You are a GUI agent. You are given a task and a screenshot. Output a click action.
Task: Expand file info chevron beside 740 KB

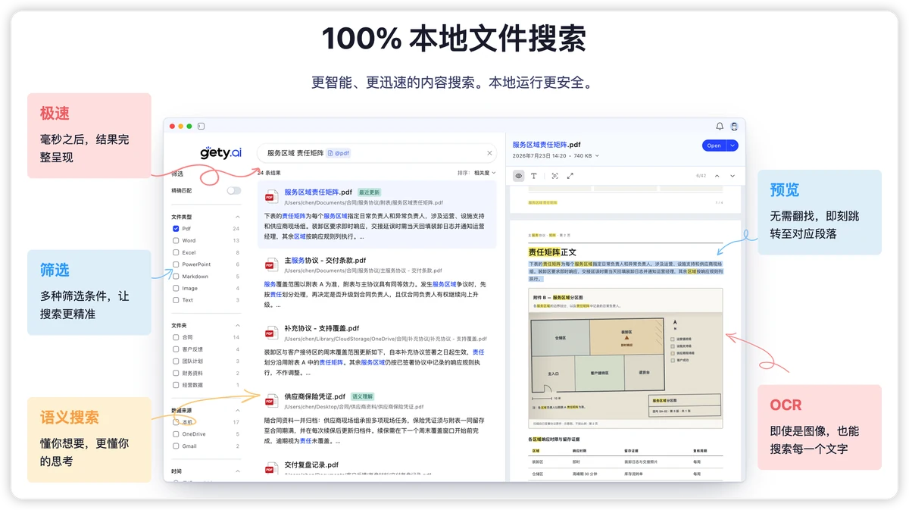click(x=598, y=156)
